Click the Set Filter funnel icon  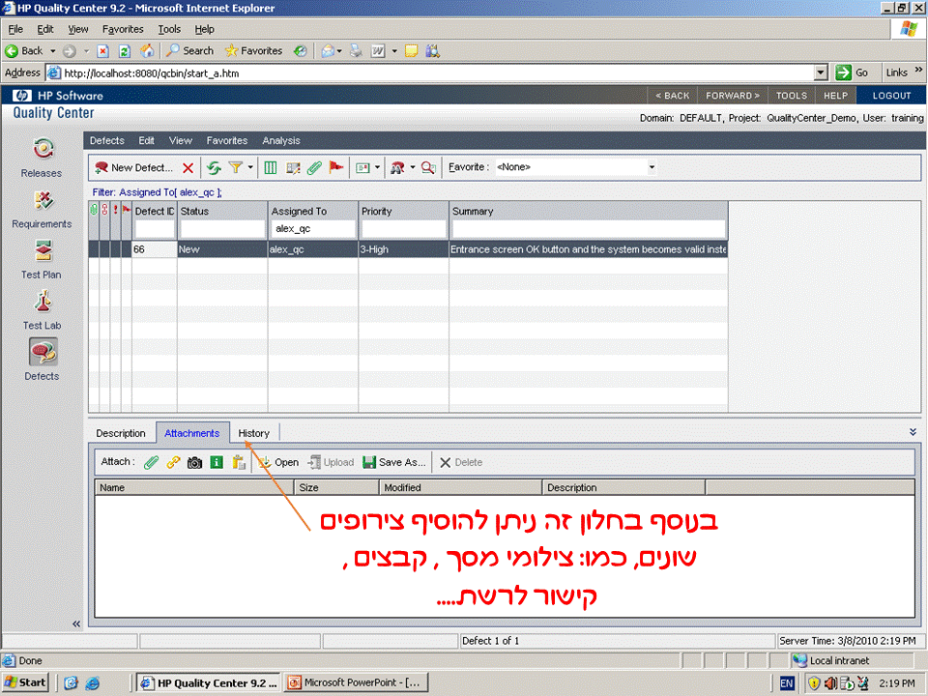235,167
